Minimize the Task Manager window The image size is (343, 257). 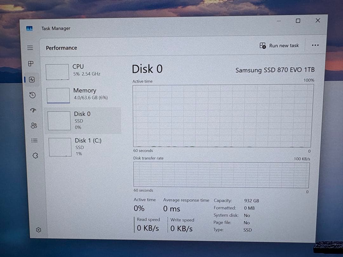tap(279, 21)
